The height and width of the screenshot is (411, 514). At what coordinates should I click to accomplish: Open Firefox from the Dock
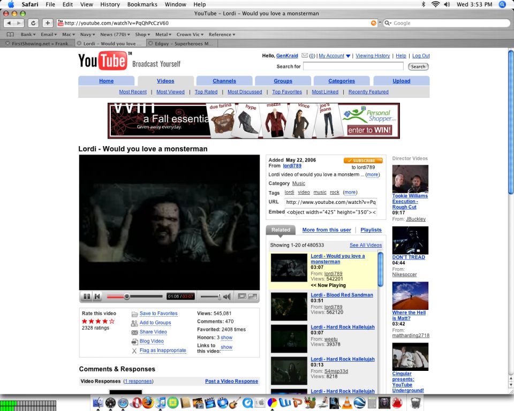coord(148,402)
